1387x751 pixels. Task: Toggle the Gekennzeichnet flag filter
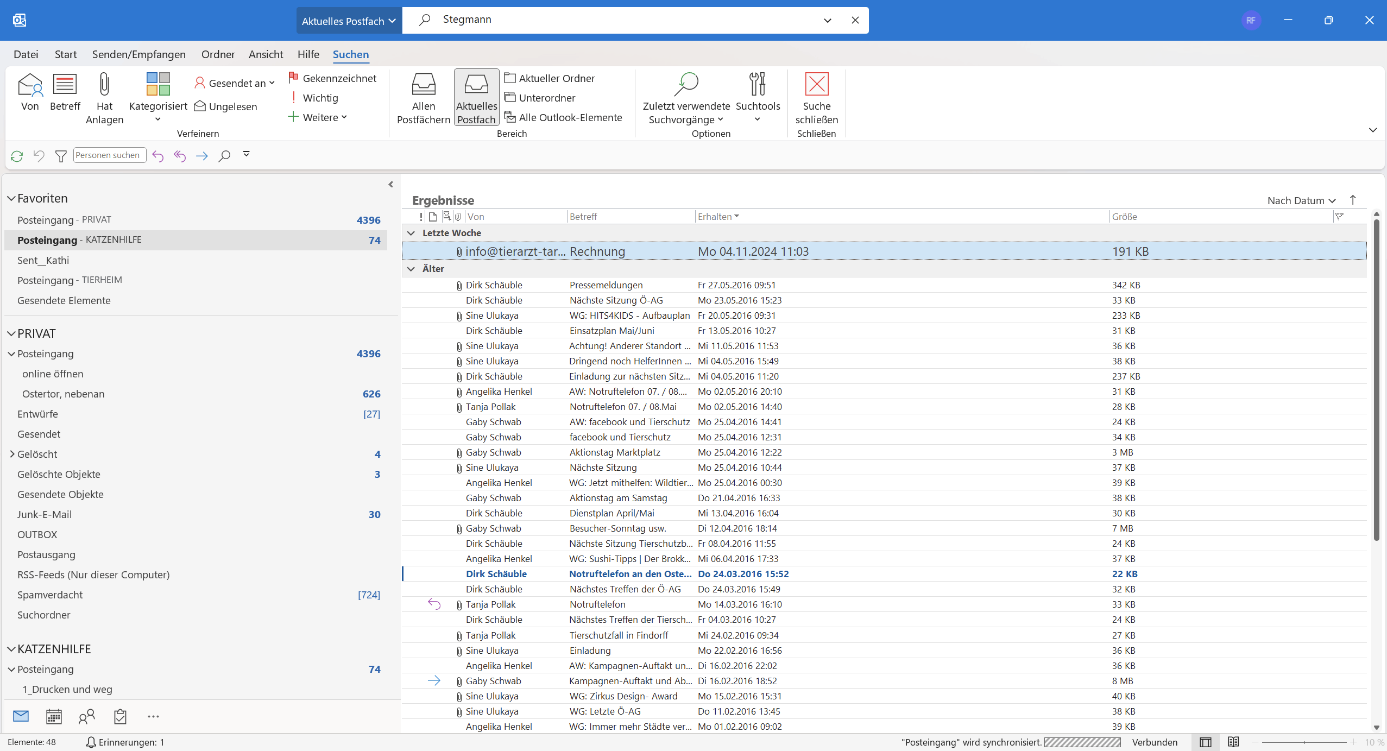coord(332,78)
